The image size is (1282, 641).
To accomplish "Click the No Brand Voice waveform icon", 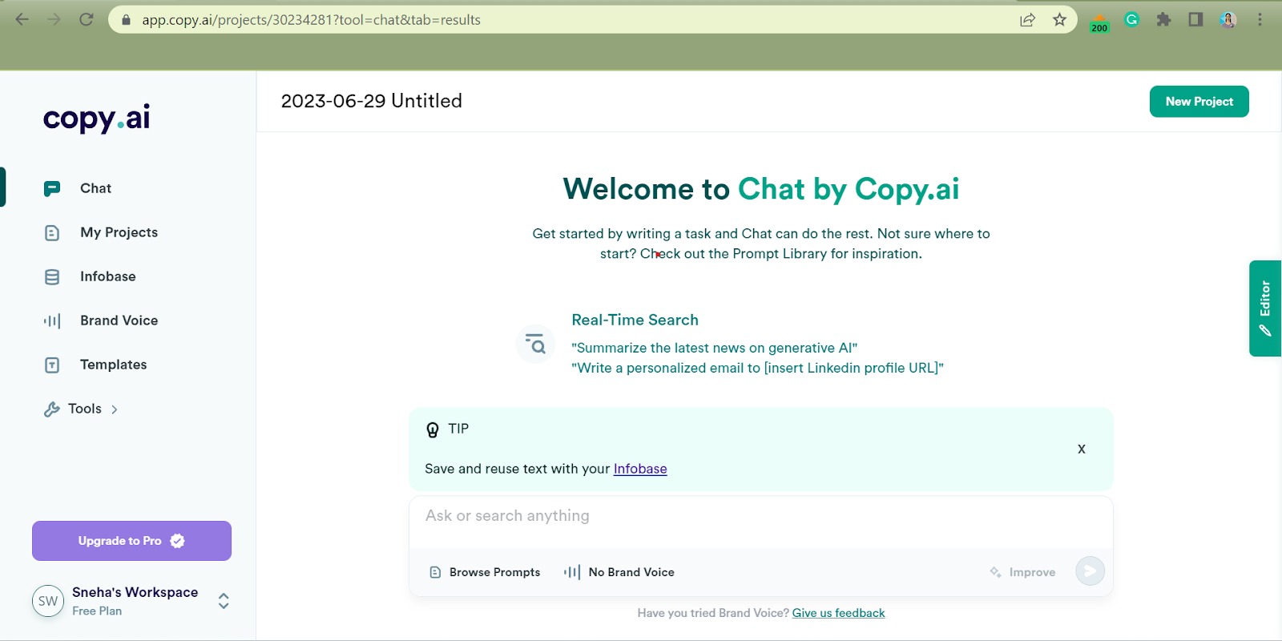I will pos(572,572).
